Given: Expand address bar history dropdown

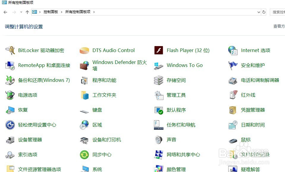Looking at the screenshot, I should [x=259, y=12].
